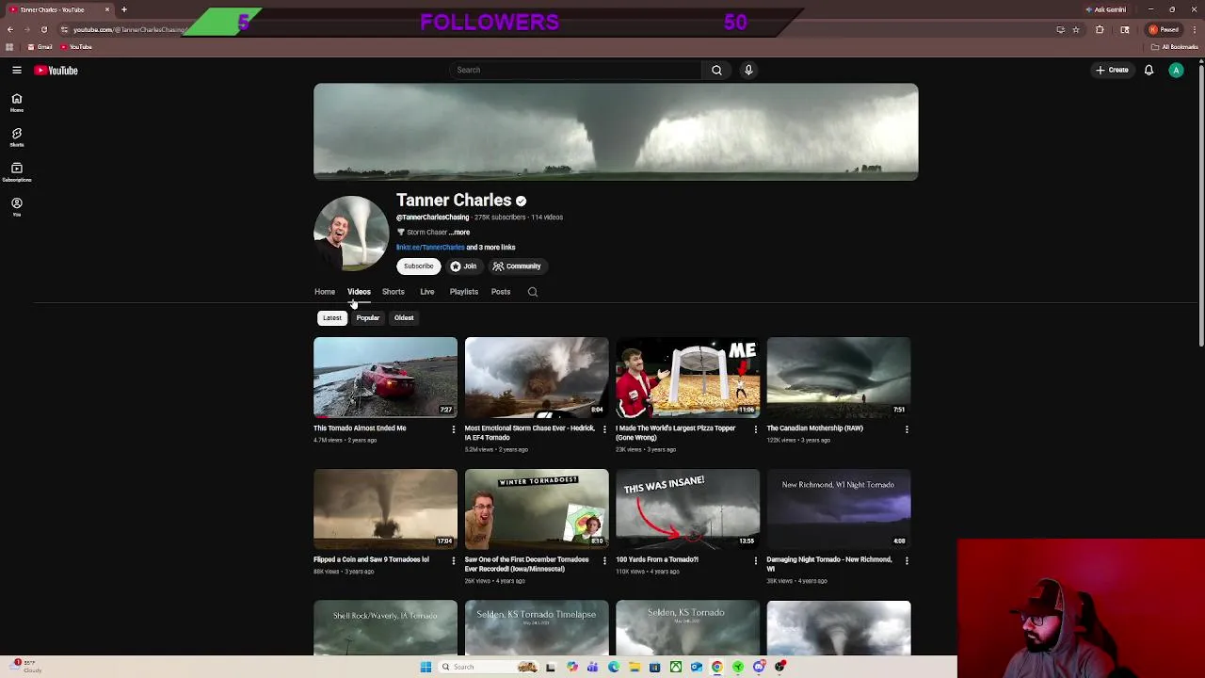The width and height of the screenshot is (1205, 678).
Task: Open the Posts tab
Action: pyautogui.click(x=501, y=292)
